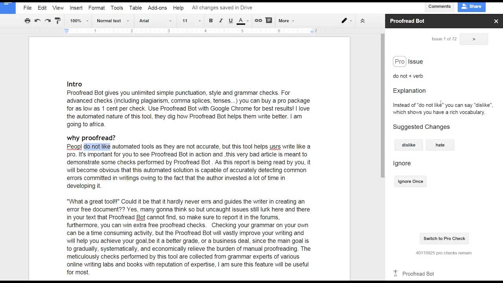Click the 'Suggested Changes' heading
The height and width of the screenshot is (283, 503).
click(421, 127)
